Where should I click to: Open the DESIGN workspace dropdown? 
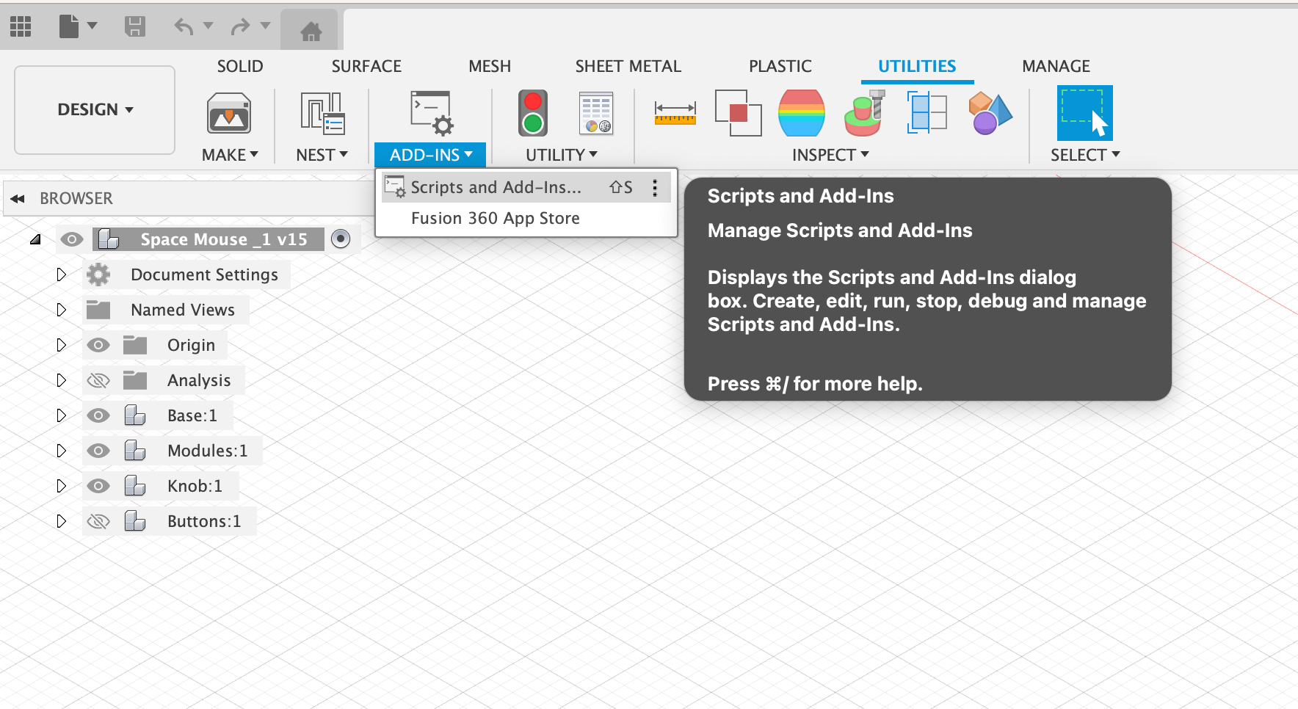point(95,110)
